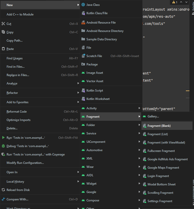The image size is (194, 209).
Task: Expand the Refactor submenu arrow
Action: pos(78,93)
